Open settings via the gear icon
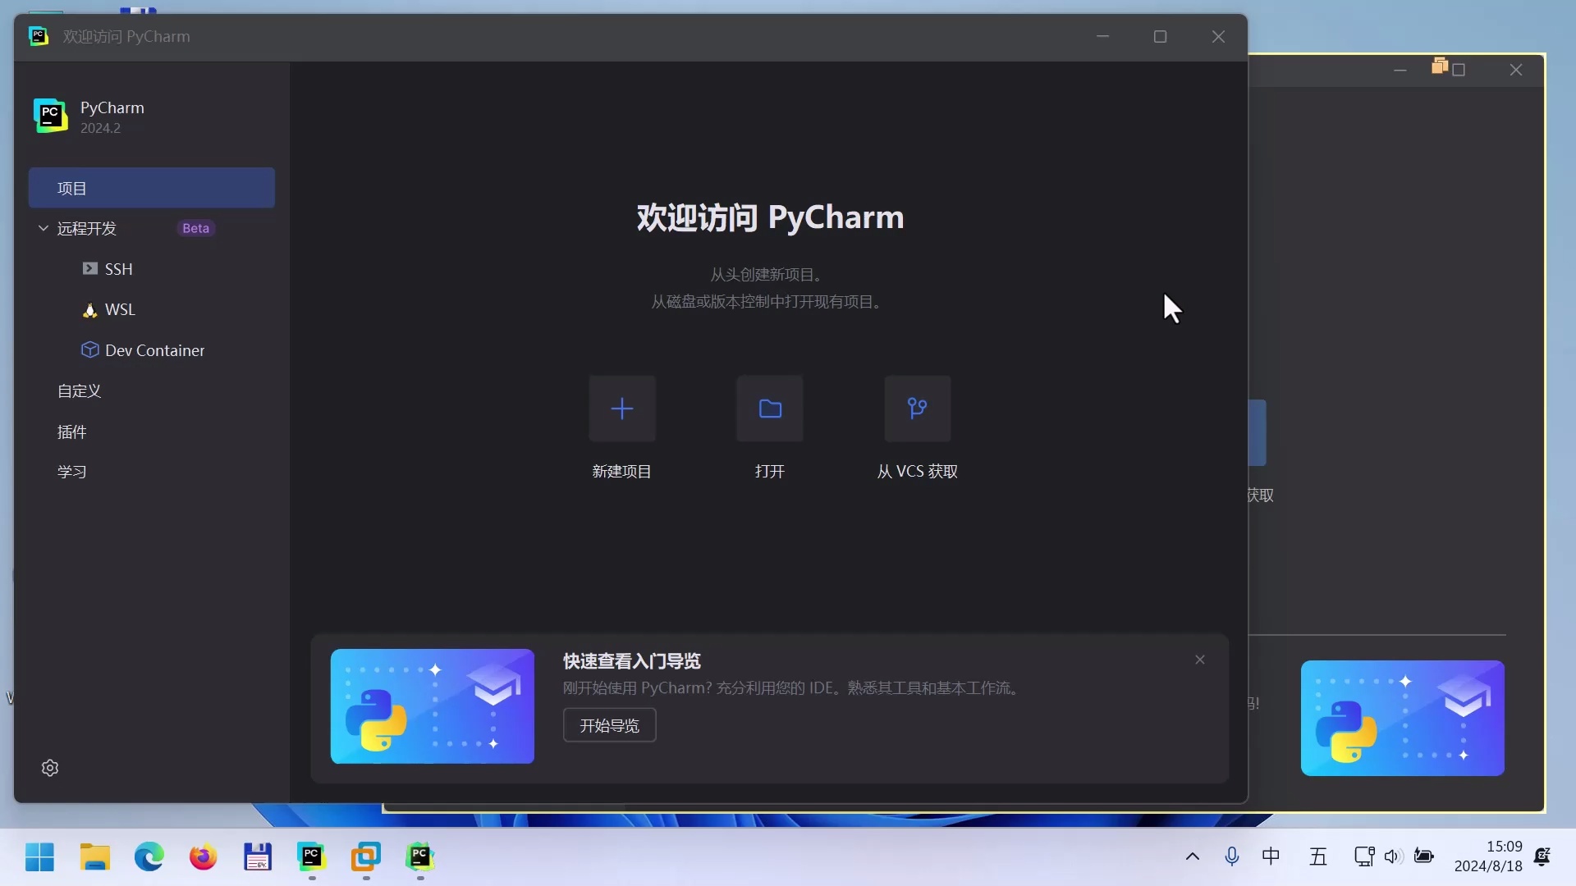This screenshot has height=886, width=1576. pyautogui.click(x=49, y=768)
